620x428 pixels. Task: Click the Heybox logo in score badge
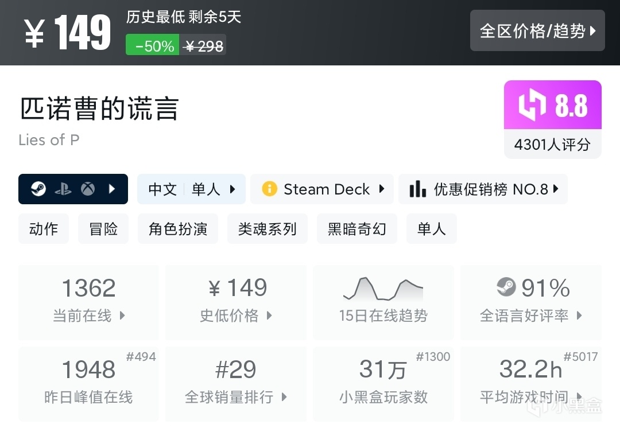click(533, 106)
